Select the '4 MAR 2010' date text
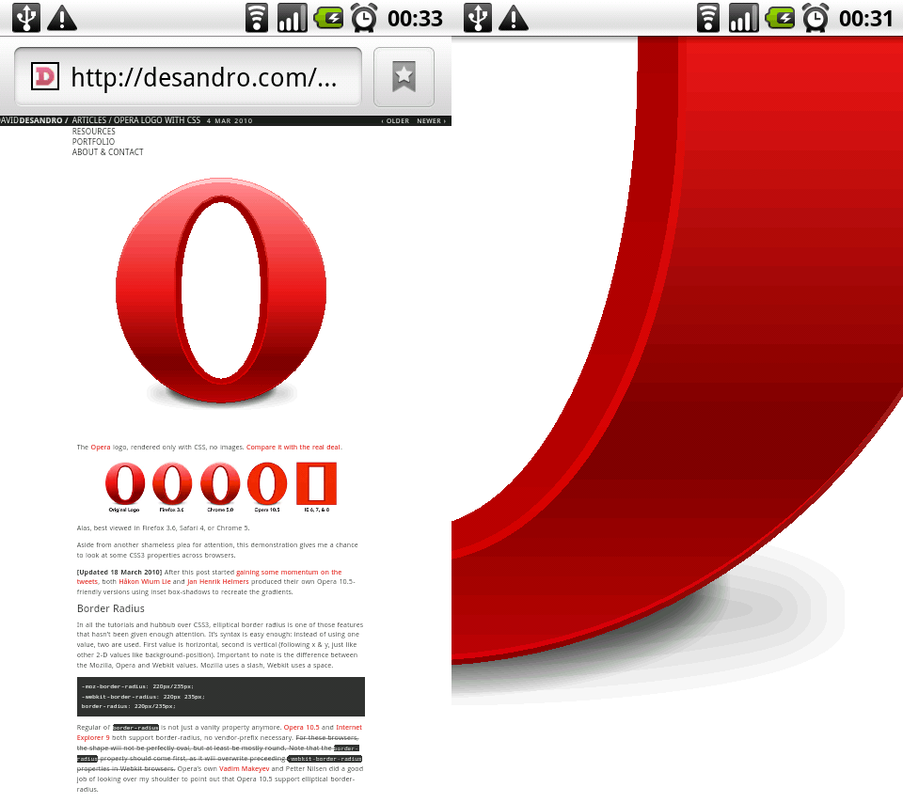Screen dimensions: 903x803 click(x=230, y=121)
